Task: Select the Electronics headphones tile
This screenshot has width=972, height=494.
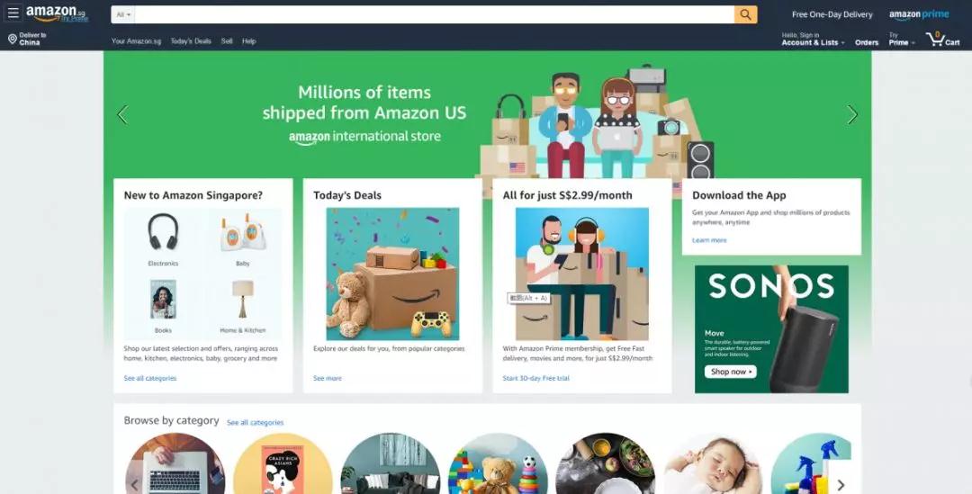Action: tap(163, 239)
